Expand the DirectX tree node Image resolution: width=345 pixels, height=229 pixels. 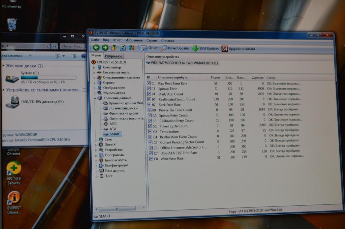[x=96, y=145]
